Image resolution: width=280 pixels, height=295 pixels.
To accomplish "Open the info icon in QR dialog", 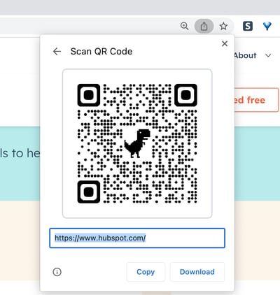I will point(57,272).
